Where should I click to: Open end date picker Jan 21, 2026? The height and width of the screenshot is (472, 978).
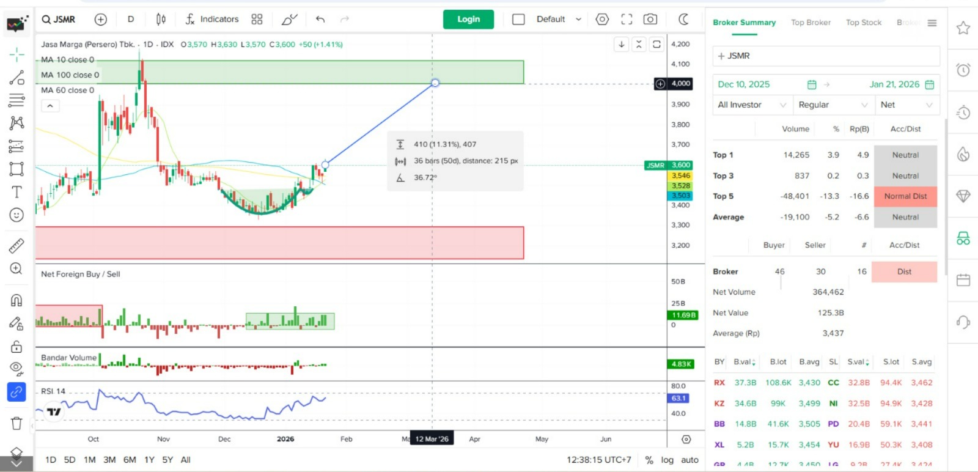point(902,84)
